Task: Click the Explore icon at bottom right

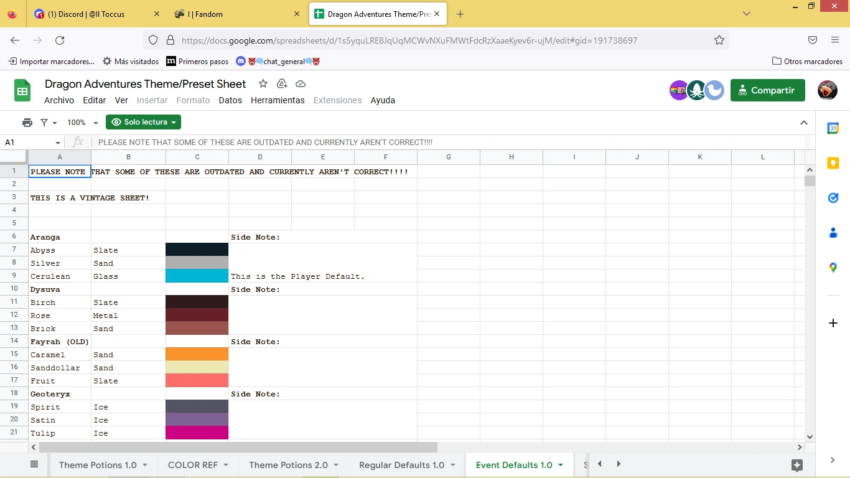Action: click(796, 465)
